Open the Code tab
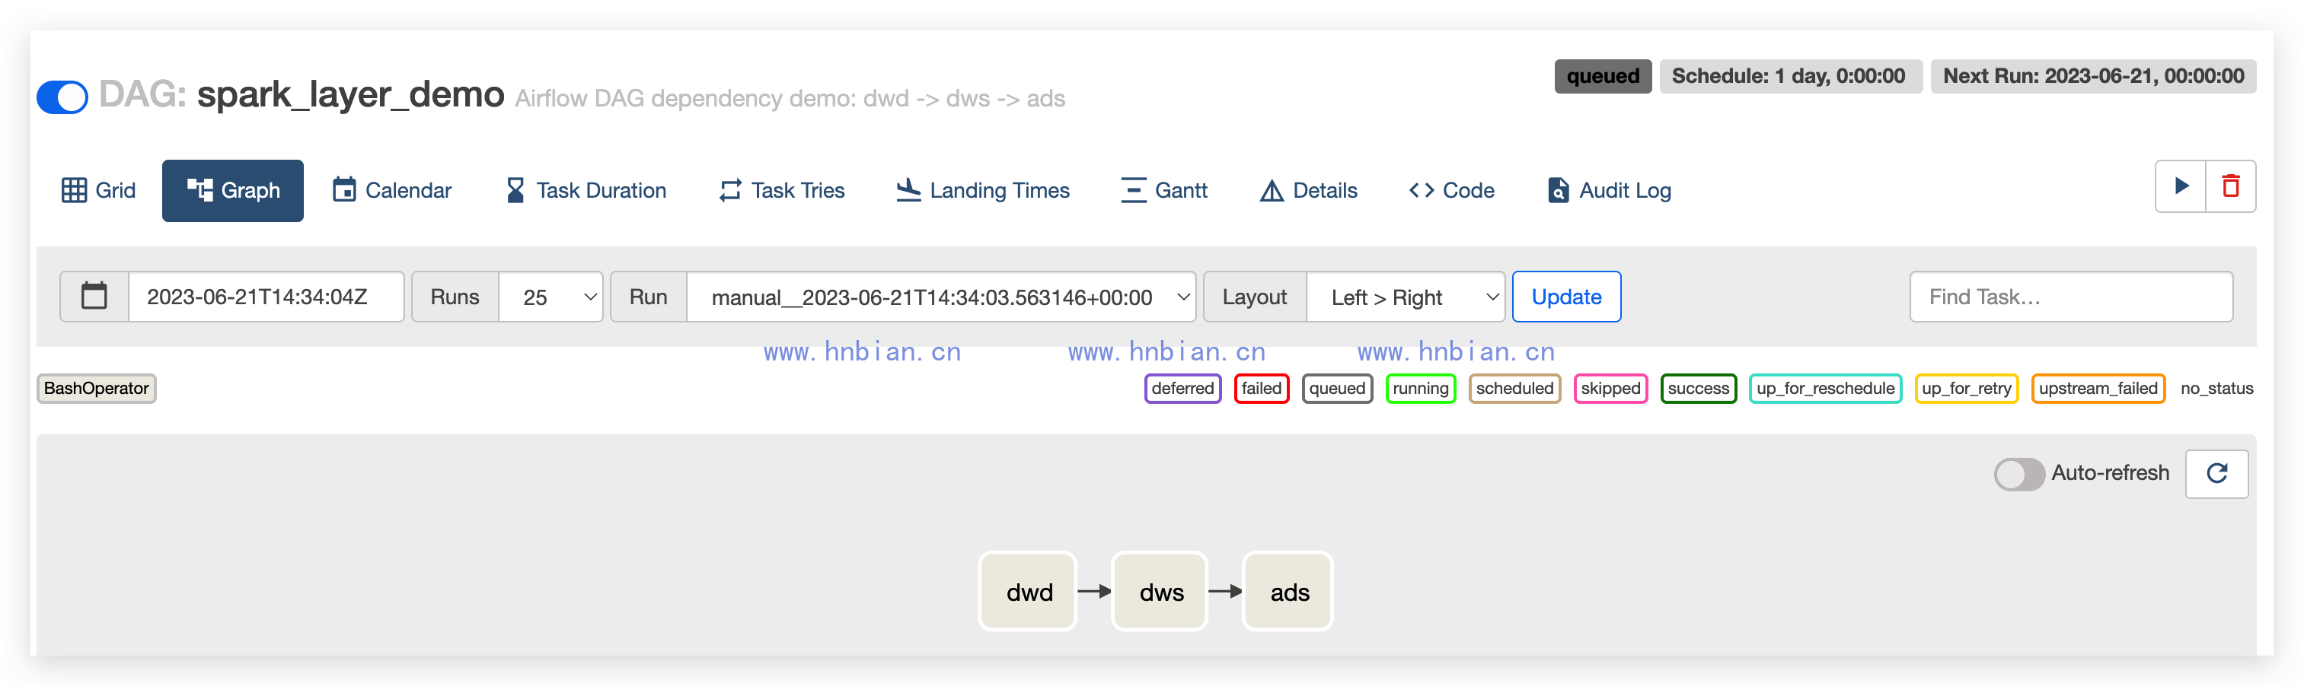Viewport: 2304px width, 686px height. pos(1452,190)
